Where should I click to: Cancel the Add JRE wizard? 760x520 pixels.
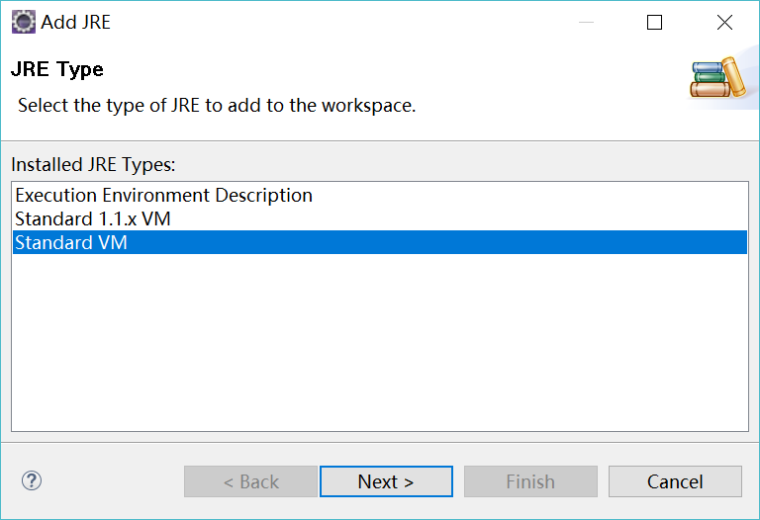click(x=675, y=481)
